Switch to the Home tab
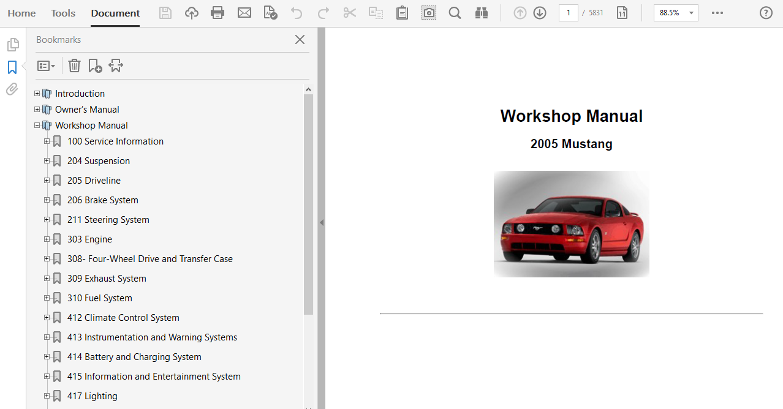Image resolution: width=783 pixels, height=409 pixels. pyautogui.click(x=21, y=13)
